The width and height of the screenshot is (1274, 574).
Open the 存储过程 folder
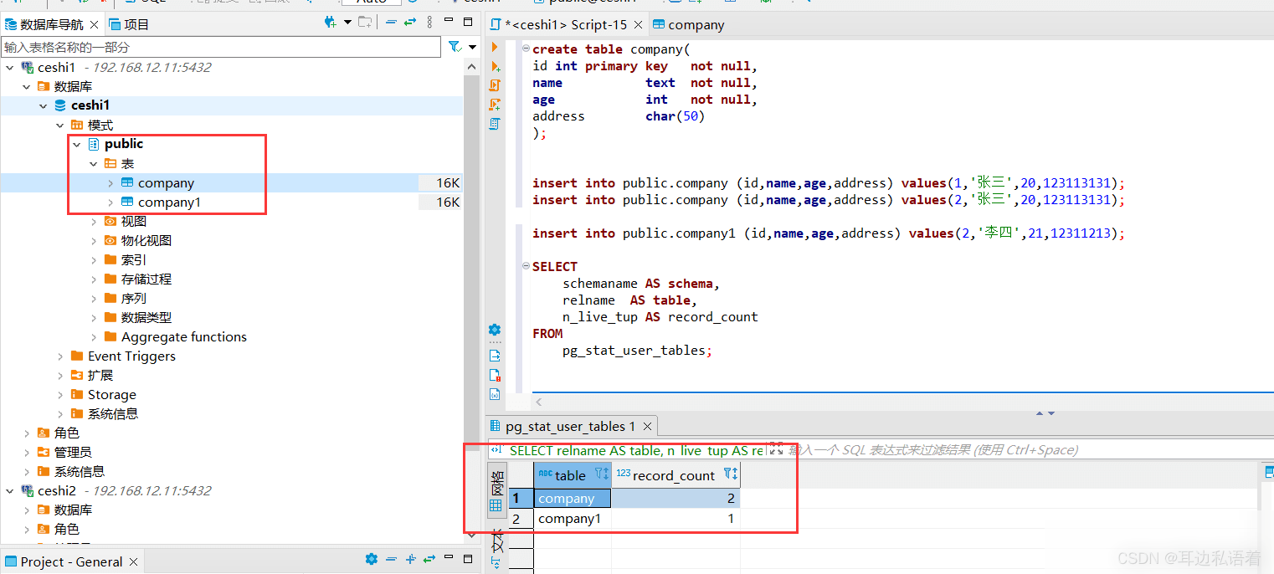pyautogui.click(x=146, y=279)
